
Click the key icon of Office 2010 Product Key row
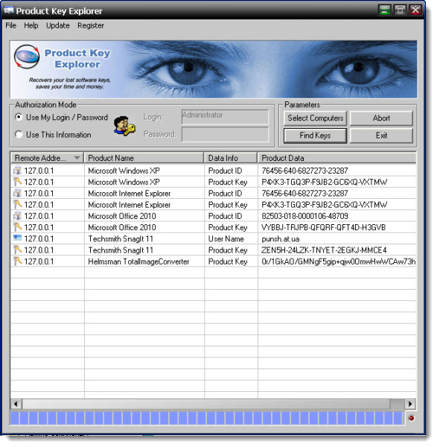click(17, 227)
